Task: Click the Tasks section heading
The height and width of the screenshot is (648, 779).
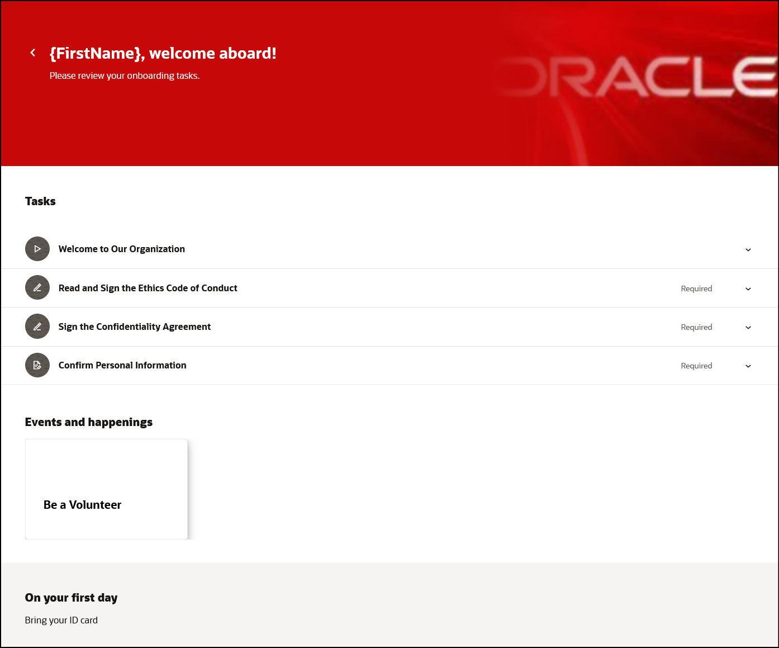Action: tap(40, 201)
